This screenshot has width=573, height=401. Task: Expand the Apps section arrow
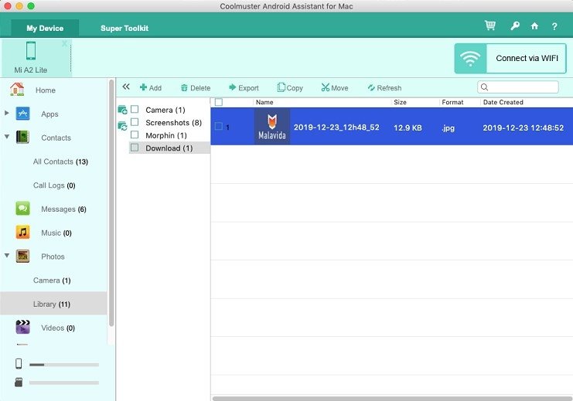click(x=7, y=113)
